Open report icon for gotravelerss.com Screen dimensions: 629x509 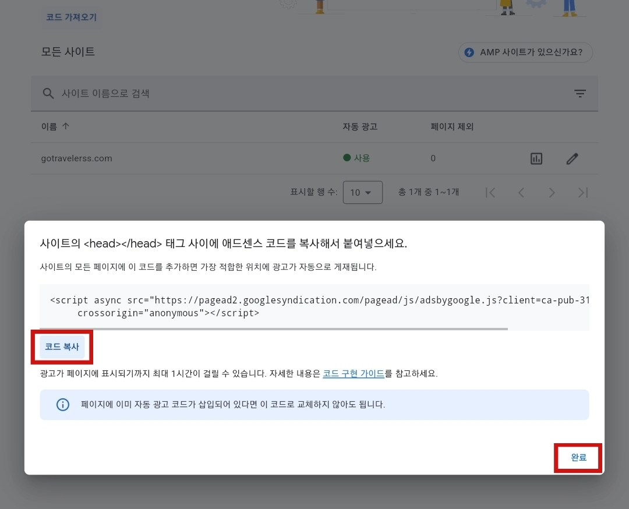[536, 158]
